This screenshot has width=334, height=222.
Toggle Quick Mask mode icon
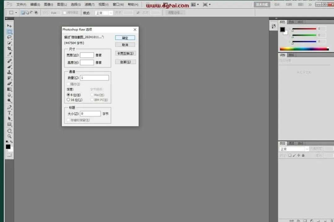pyautogui.click(x=9, y=155)
